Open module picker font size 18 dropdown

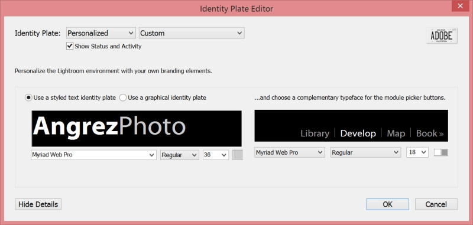[417, 152]
